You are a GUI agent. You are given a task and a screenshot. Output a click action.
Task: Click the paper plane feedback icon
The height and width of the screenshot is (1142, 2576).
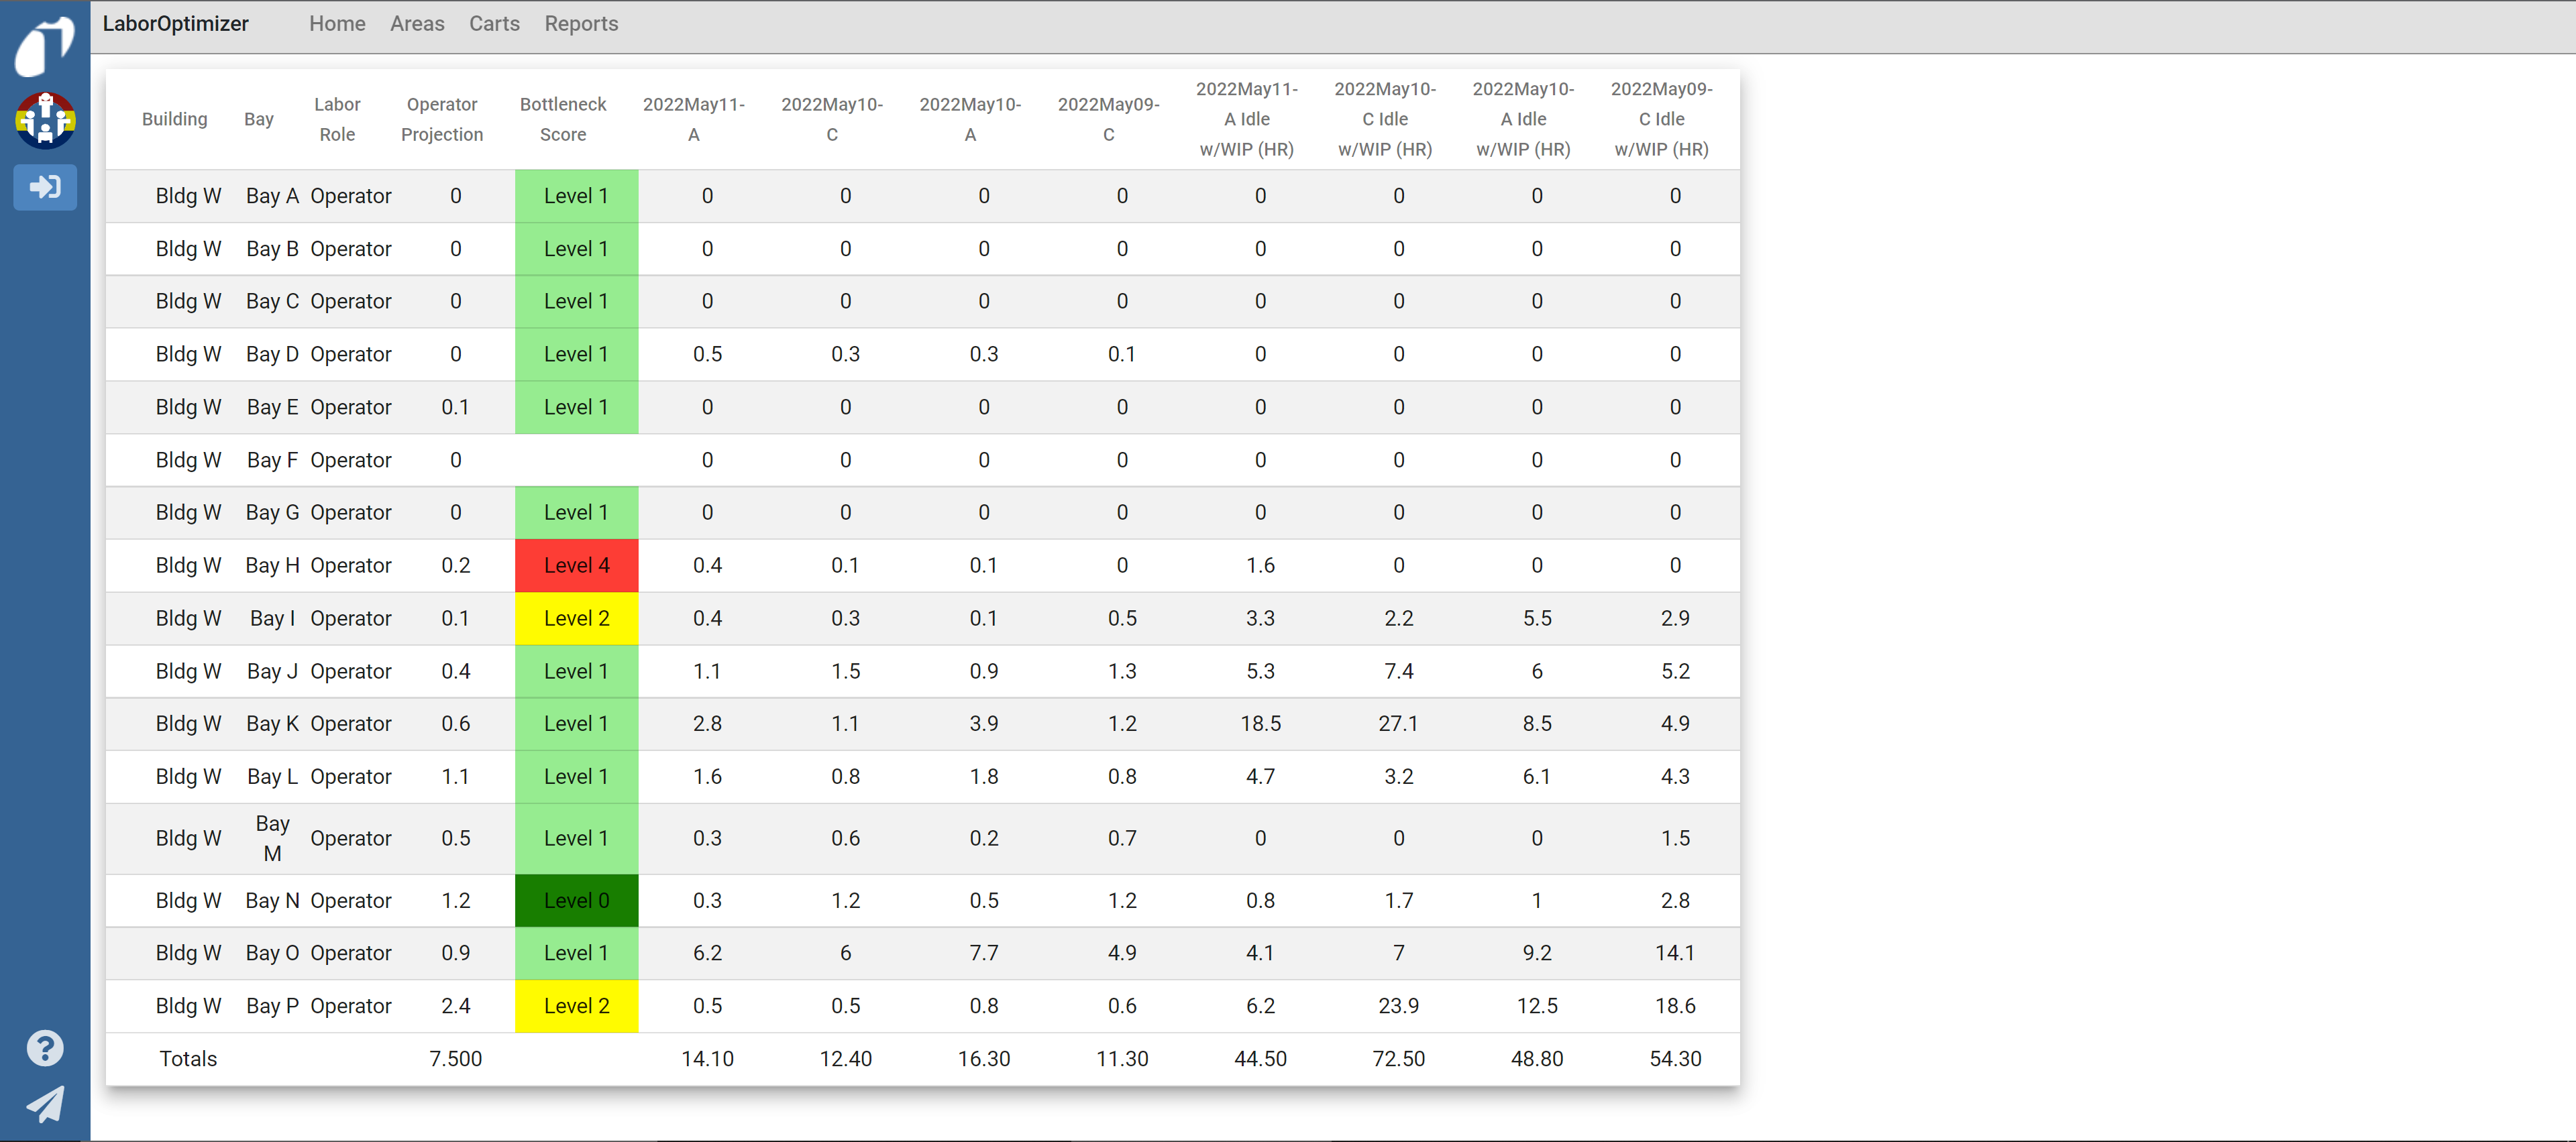[x=45, y=1104]
